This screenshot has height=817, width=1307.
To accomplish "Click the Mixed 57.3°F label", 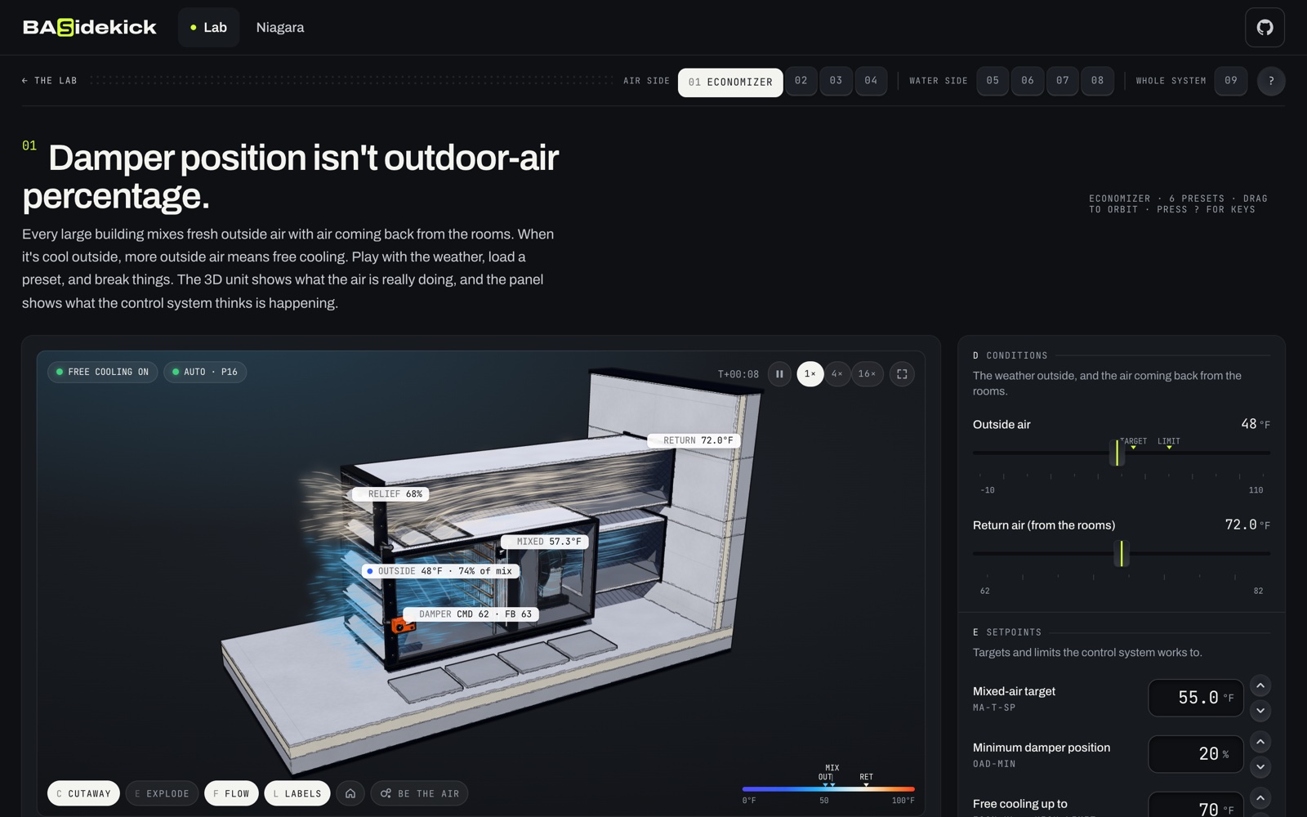I will click(x=544, y=542).
